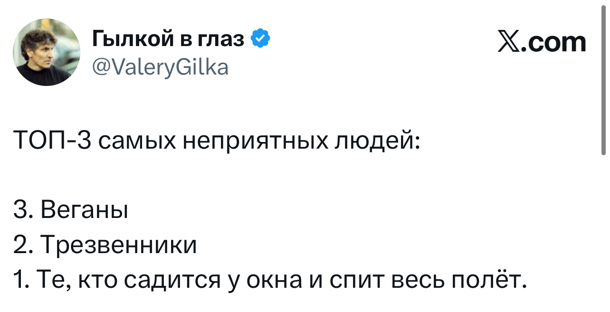The image size is (610, 312).
Task: Open the @ValeryGilka handle
Action: coord(161,67)
